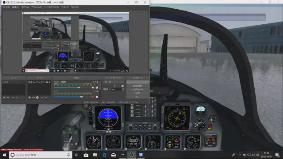Screen dimensions: 283x159
Task: Toggle video capture device visibility eye
Action: [47, 82]
